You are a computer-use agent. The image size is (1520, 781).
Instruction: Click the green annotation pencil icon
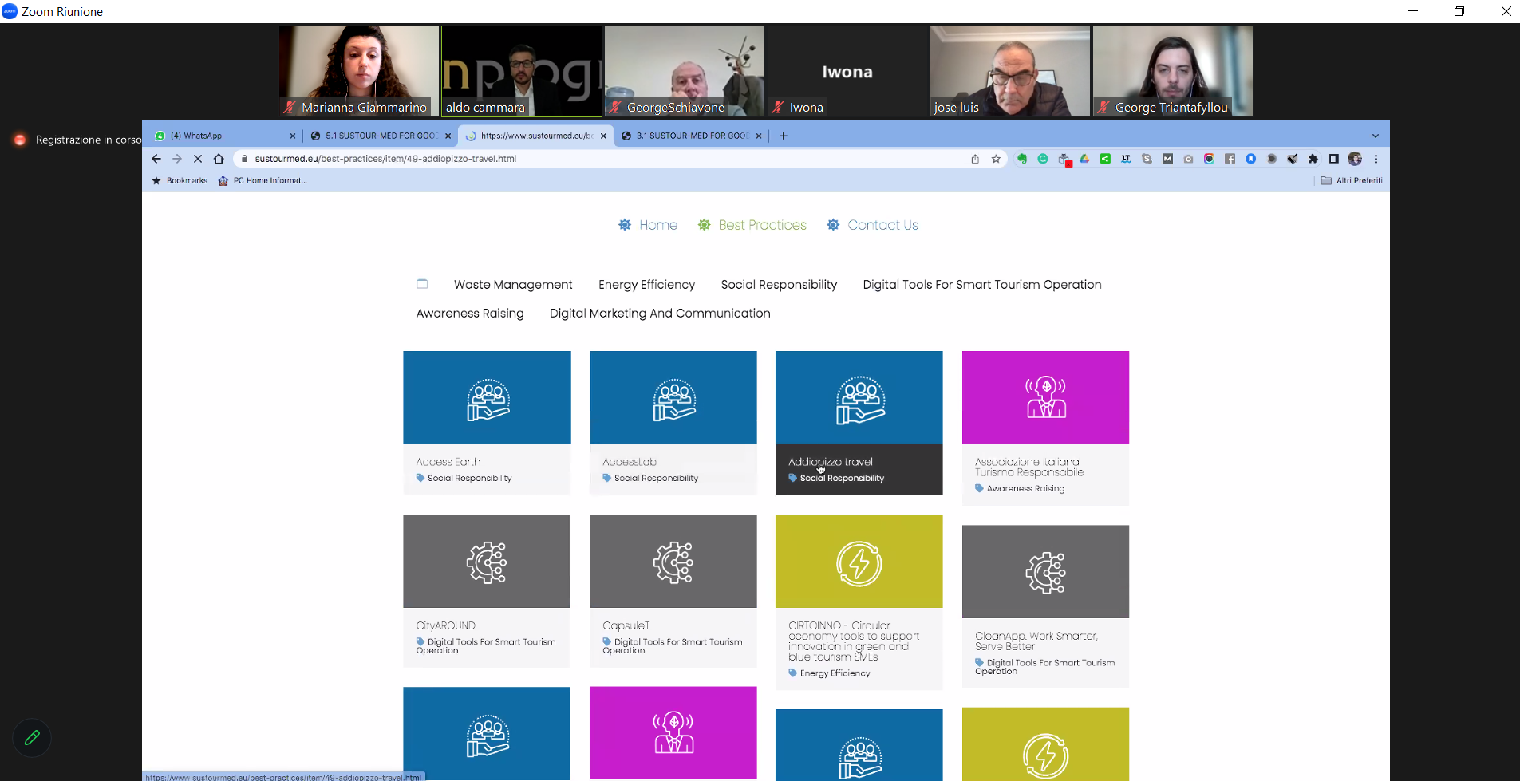(x=32, y=738)
